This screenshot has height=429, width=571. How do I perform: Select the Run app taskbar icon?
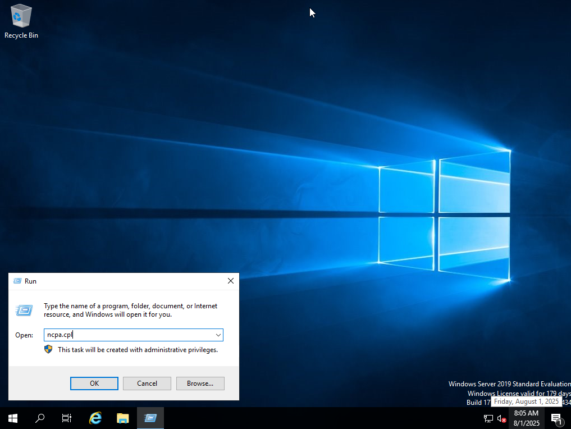point(150,418)
